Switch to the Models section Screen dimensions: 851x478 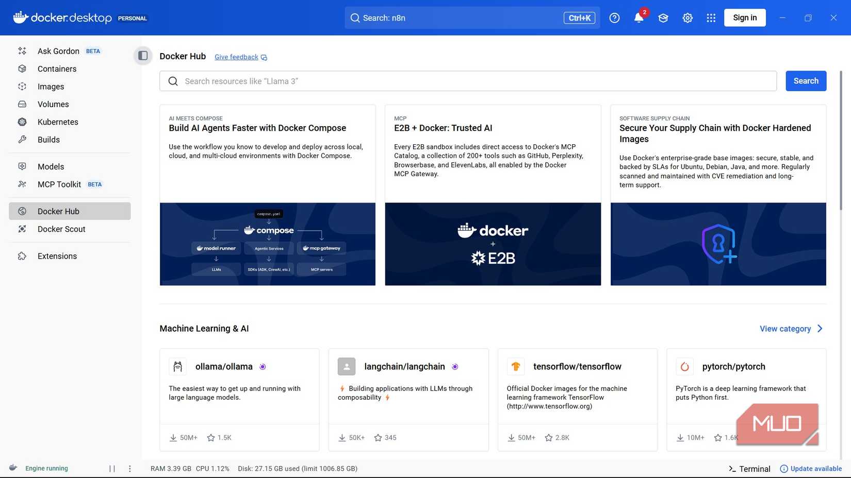[x=51, y=166]
